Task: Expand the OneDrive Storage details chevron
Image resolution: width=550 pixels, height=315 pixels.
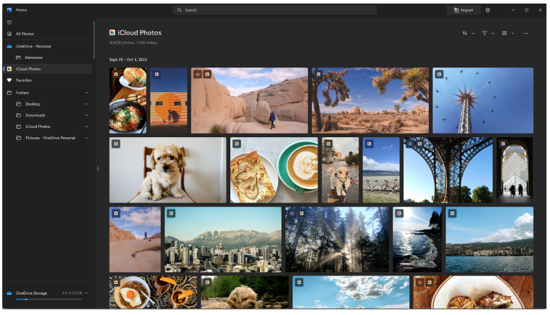Action: 87,292
